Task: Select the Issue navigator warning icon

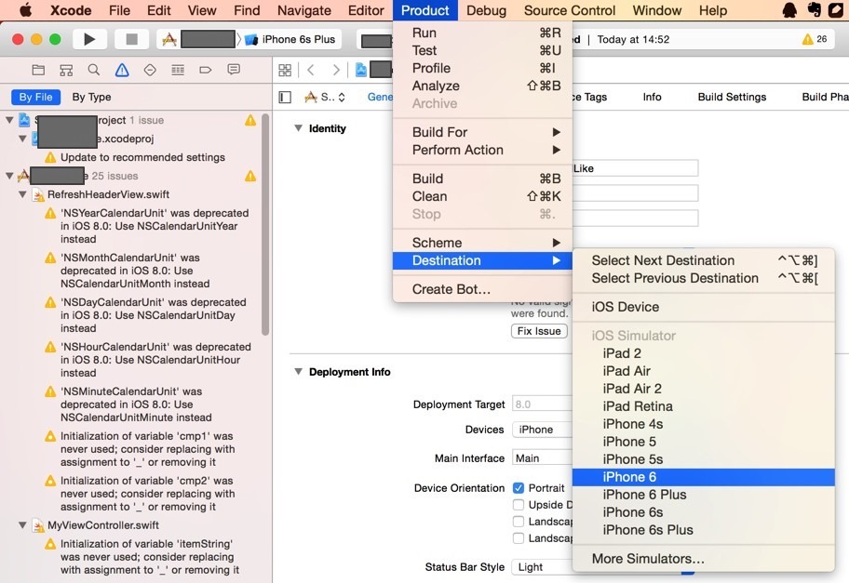Action: tap(122, 70)
